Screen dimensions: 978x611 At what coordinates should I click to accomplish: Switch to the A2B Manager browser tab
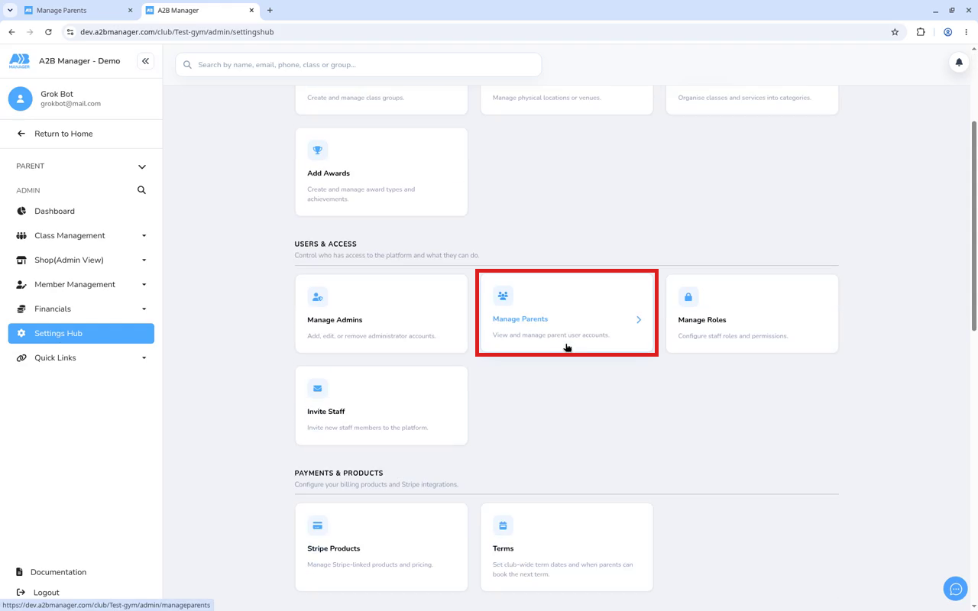coord(200,11)
